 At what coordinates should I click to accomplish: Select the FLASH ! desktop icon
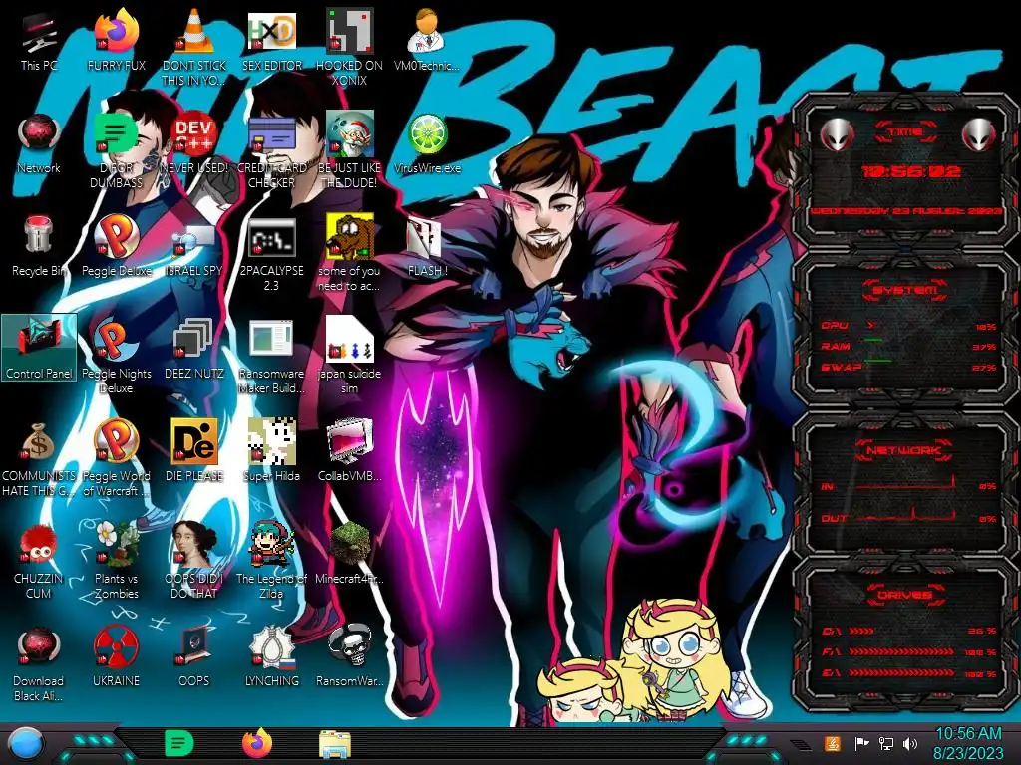[427, 248]
